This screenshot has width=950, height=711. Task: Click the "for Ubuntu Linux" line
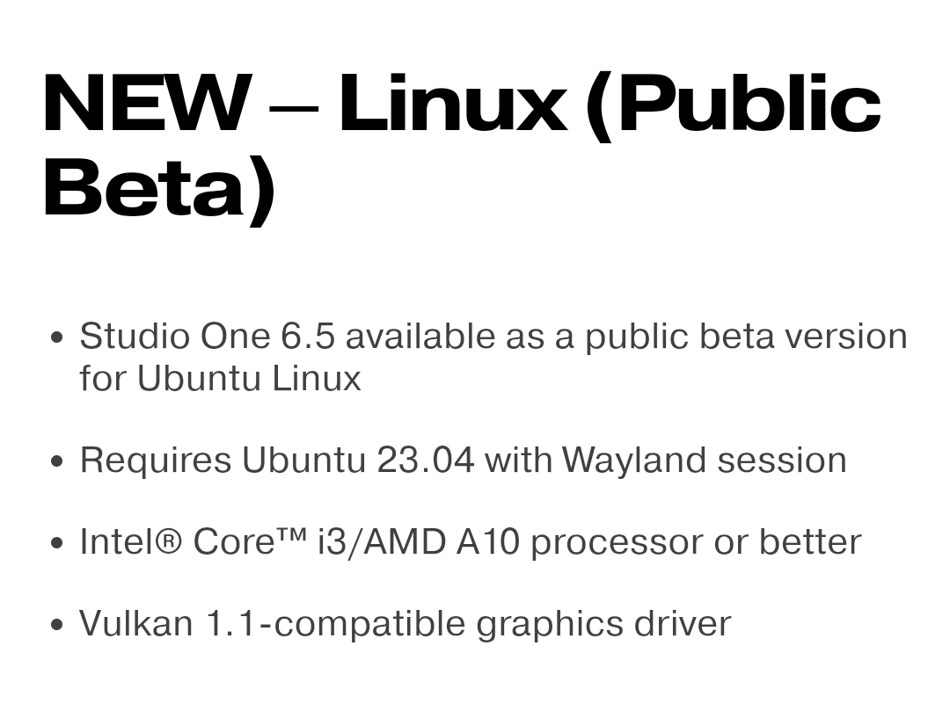pyautogui.click(x=220, y=378)
